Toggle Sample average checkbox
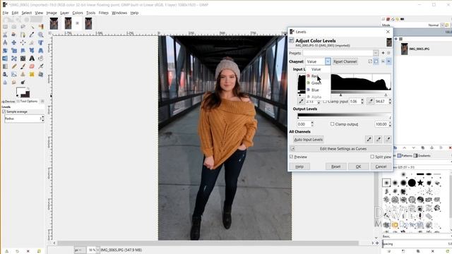Viewport: 452px width, 254px height. (4, 111)
